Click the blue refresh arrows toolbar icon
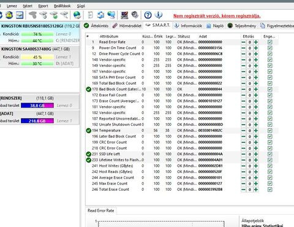Image resolution: width=294 pixels, height=227 pixels. click(100, 15)
